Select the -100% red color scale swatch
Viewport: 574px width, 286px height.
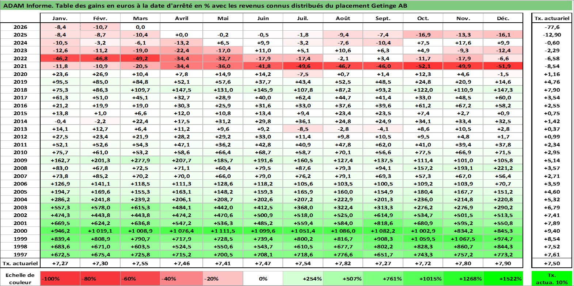60,279
